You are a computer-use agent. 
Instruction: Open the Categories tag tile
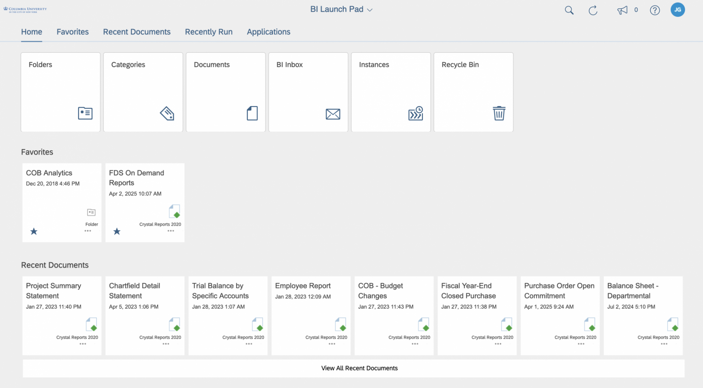click(143, 92)
